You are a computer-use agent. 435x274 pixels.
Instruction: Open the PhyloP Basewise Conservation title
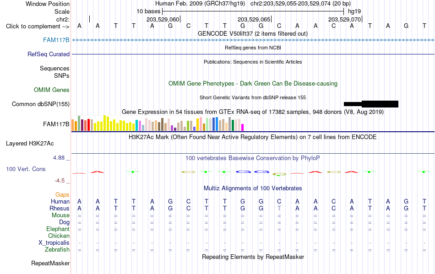(253, 158)
